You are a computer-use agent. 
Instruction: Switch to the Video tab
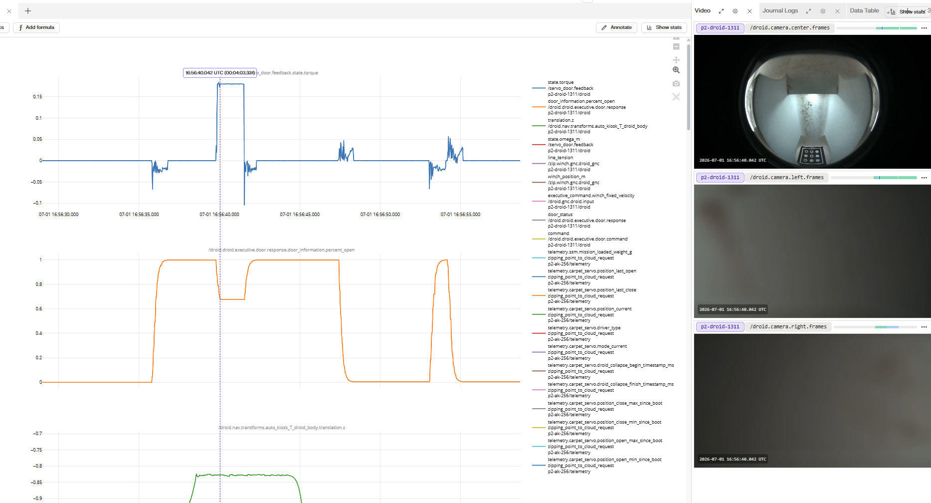(702, 10)
